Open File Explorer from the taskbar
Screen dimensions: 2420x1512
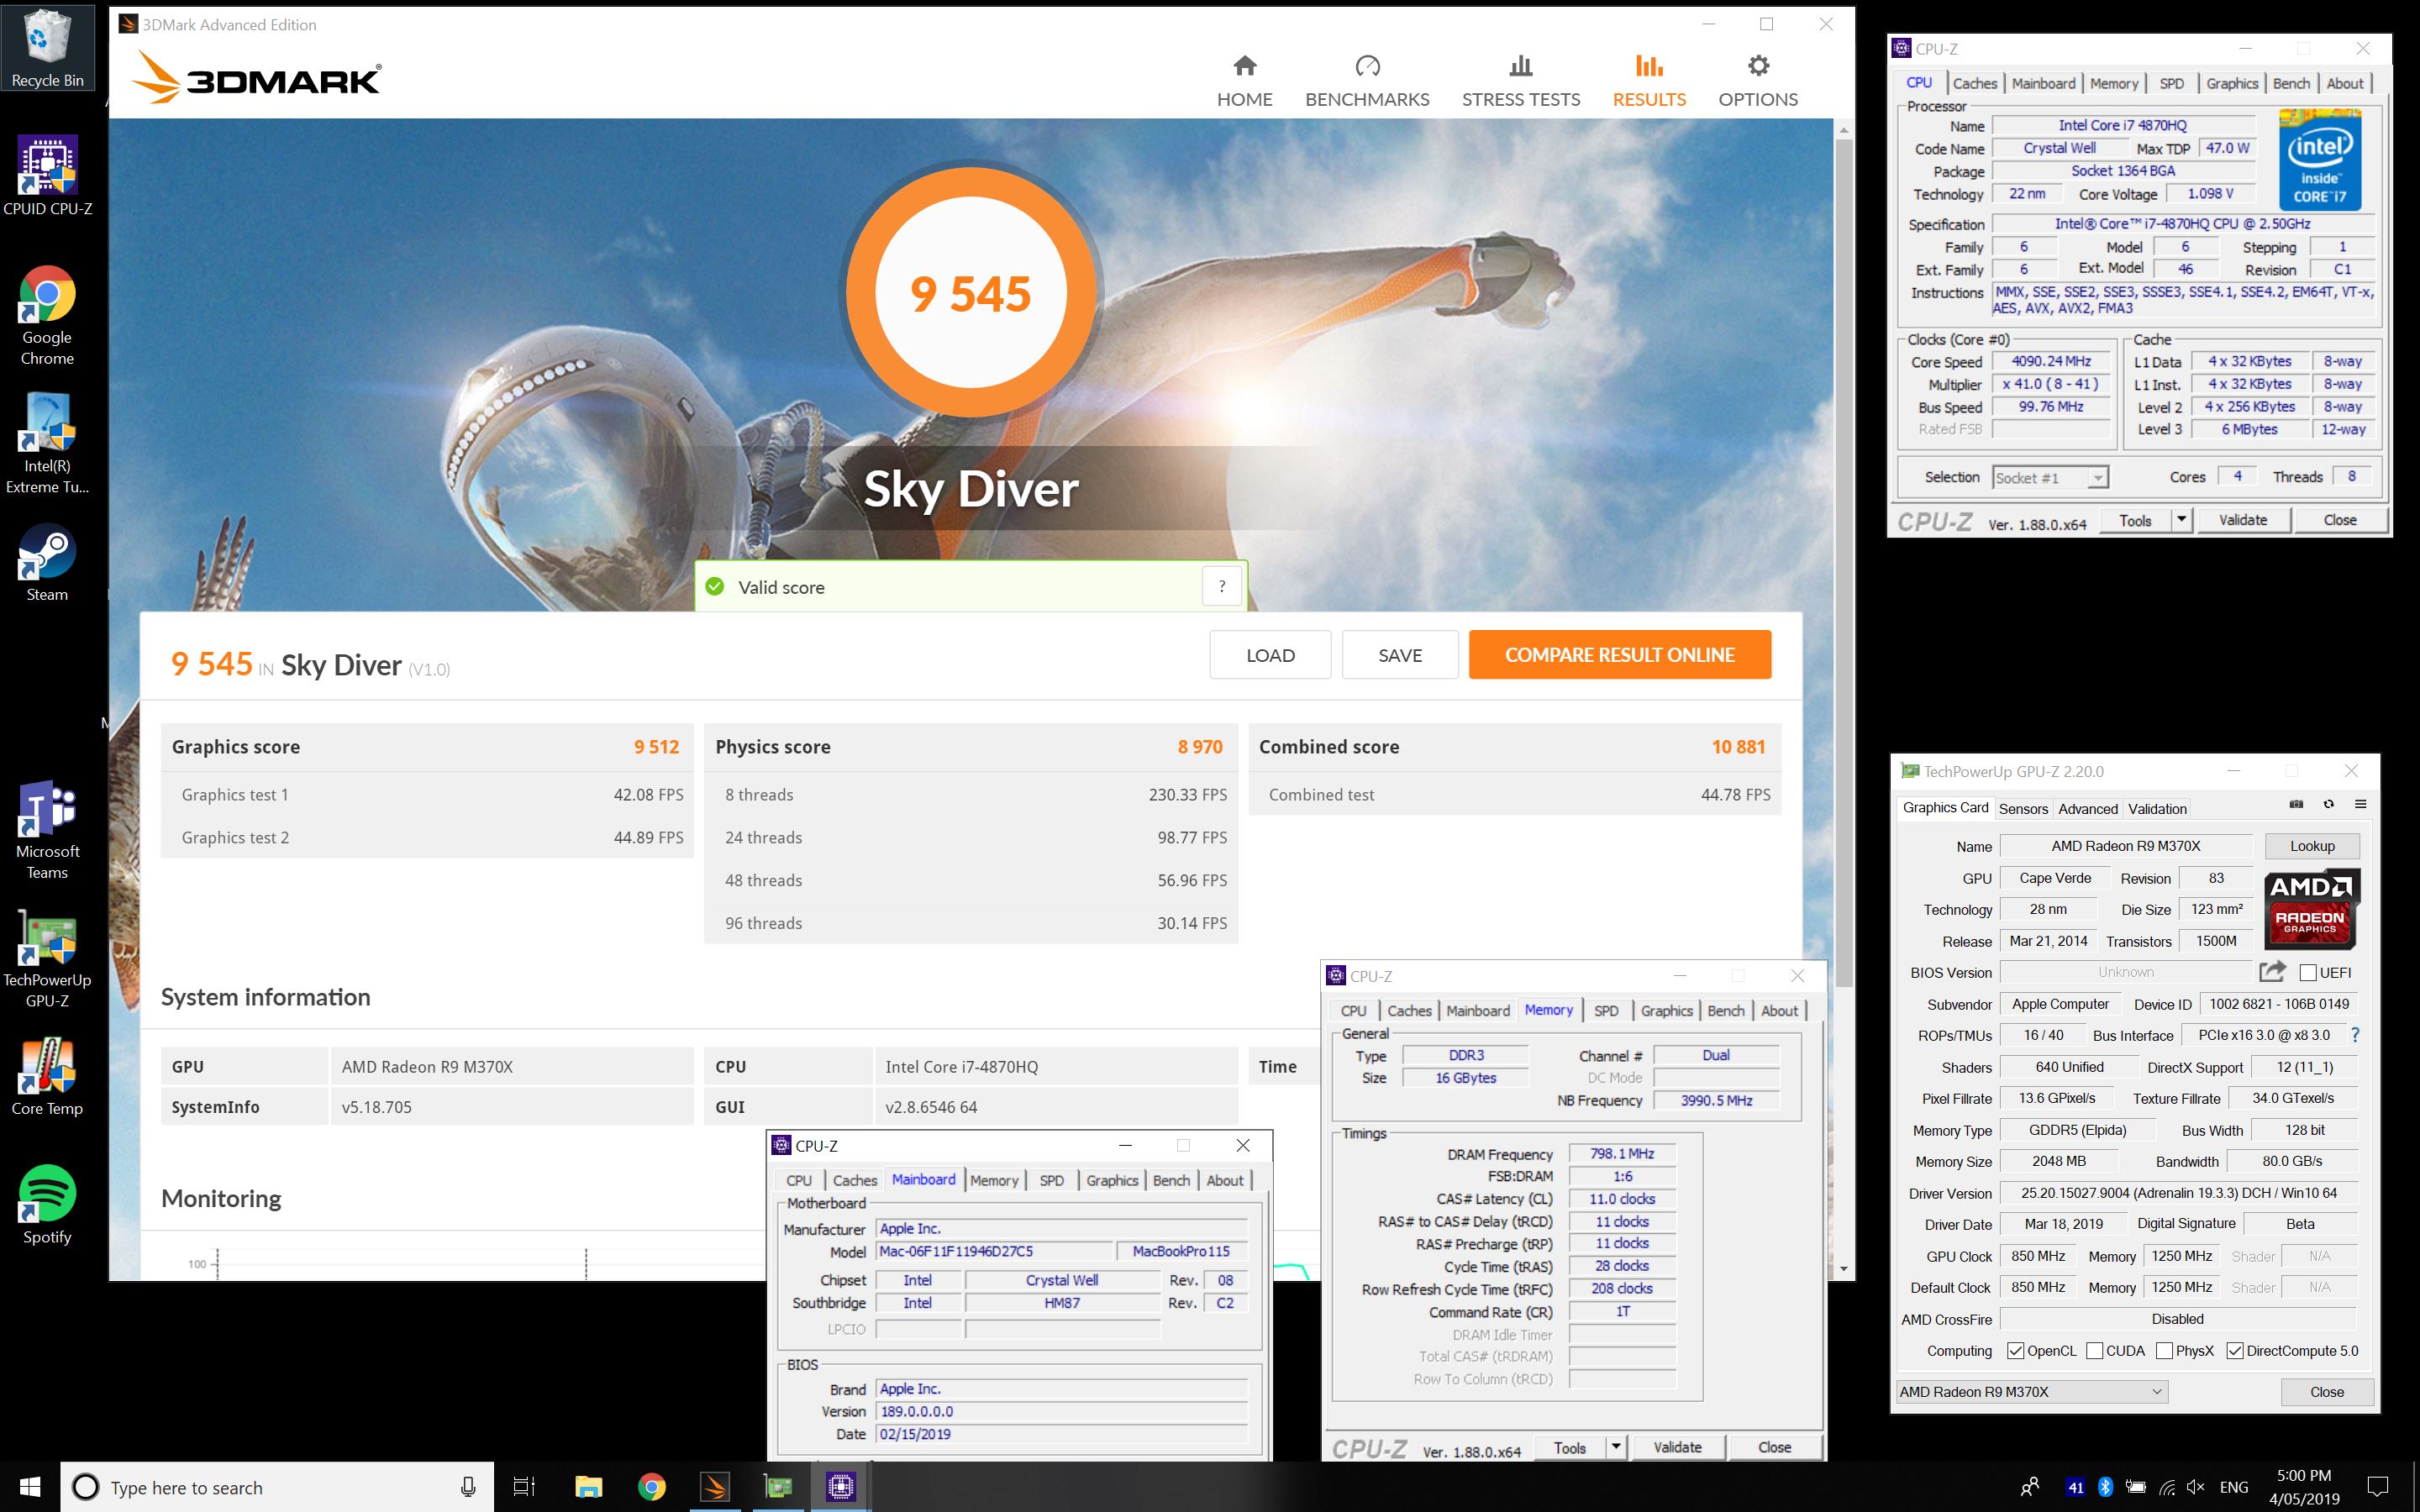pos(588,1487)
